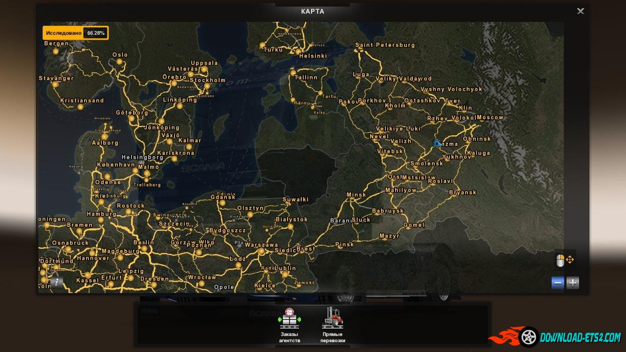The width and height of the screenshot is (626, 352).
Task: Select the Vitebsk city label
Action: click(390, 151)
